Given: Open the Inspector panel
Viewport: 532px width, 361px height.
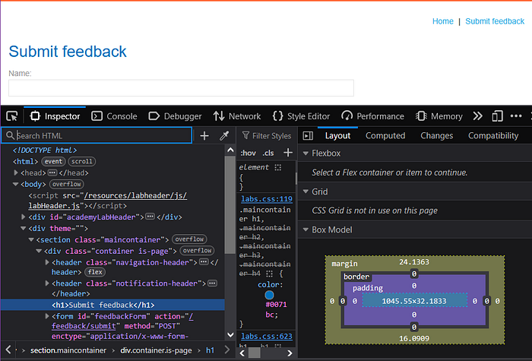Looking at the screenshot, I should (55, 116).
